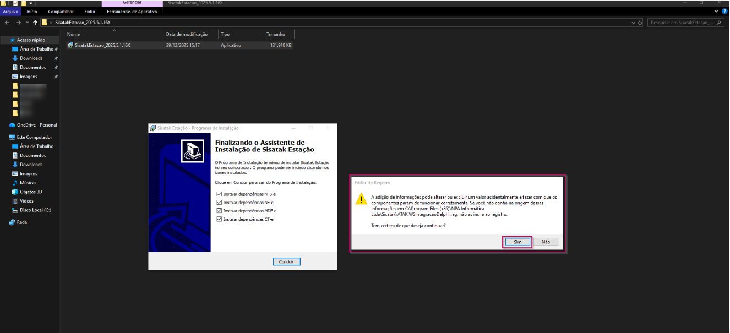Open OneDrive - Personal in the sidebar

33,125
